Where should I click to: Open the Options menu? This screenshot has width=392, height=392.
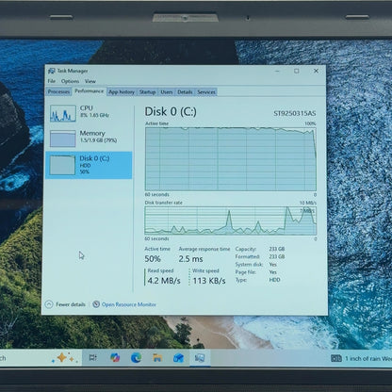point(70,81)
